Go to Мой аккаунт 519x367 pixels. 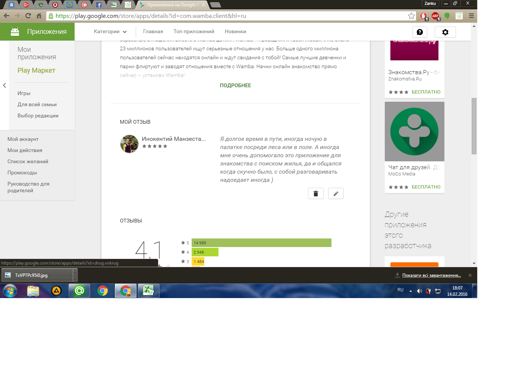pos(23,139)
